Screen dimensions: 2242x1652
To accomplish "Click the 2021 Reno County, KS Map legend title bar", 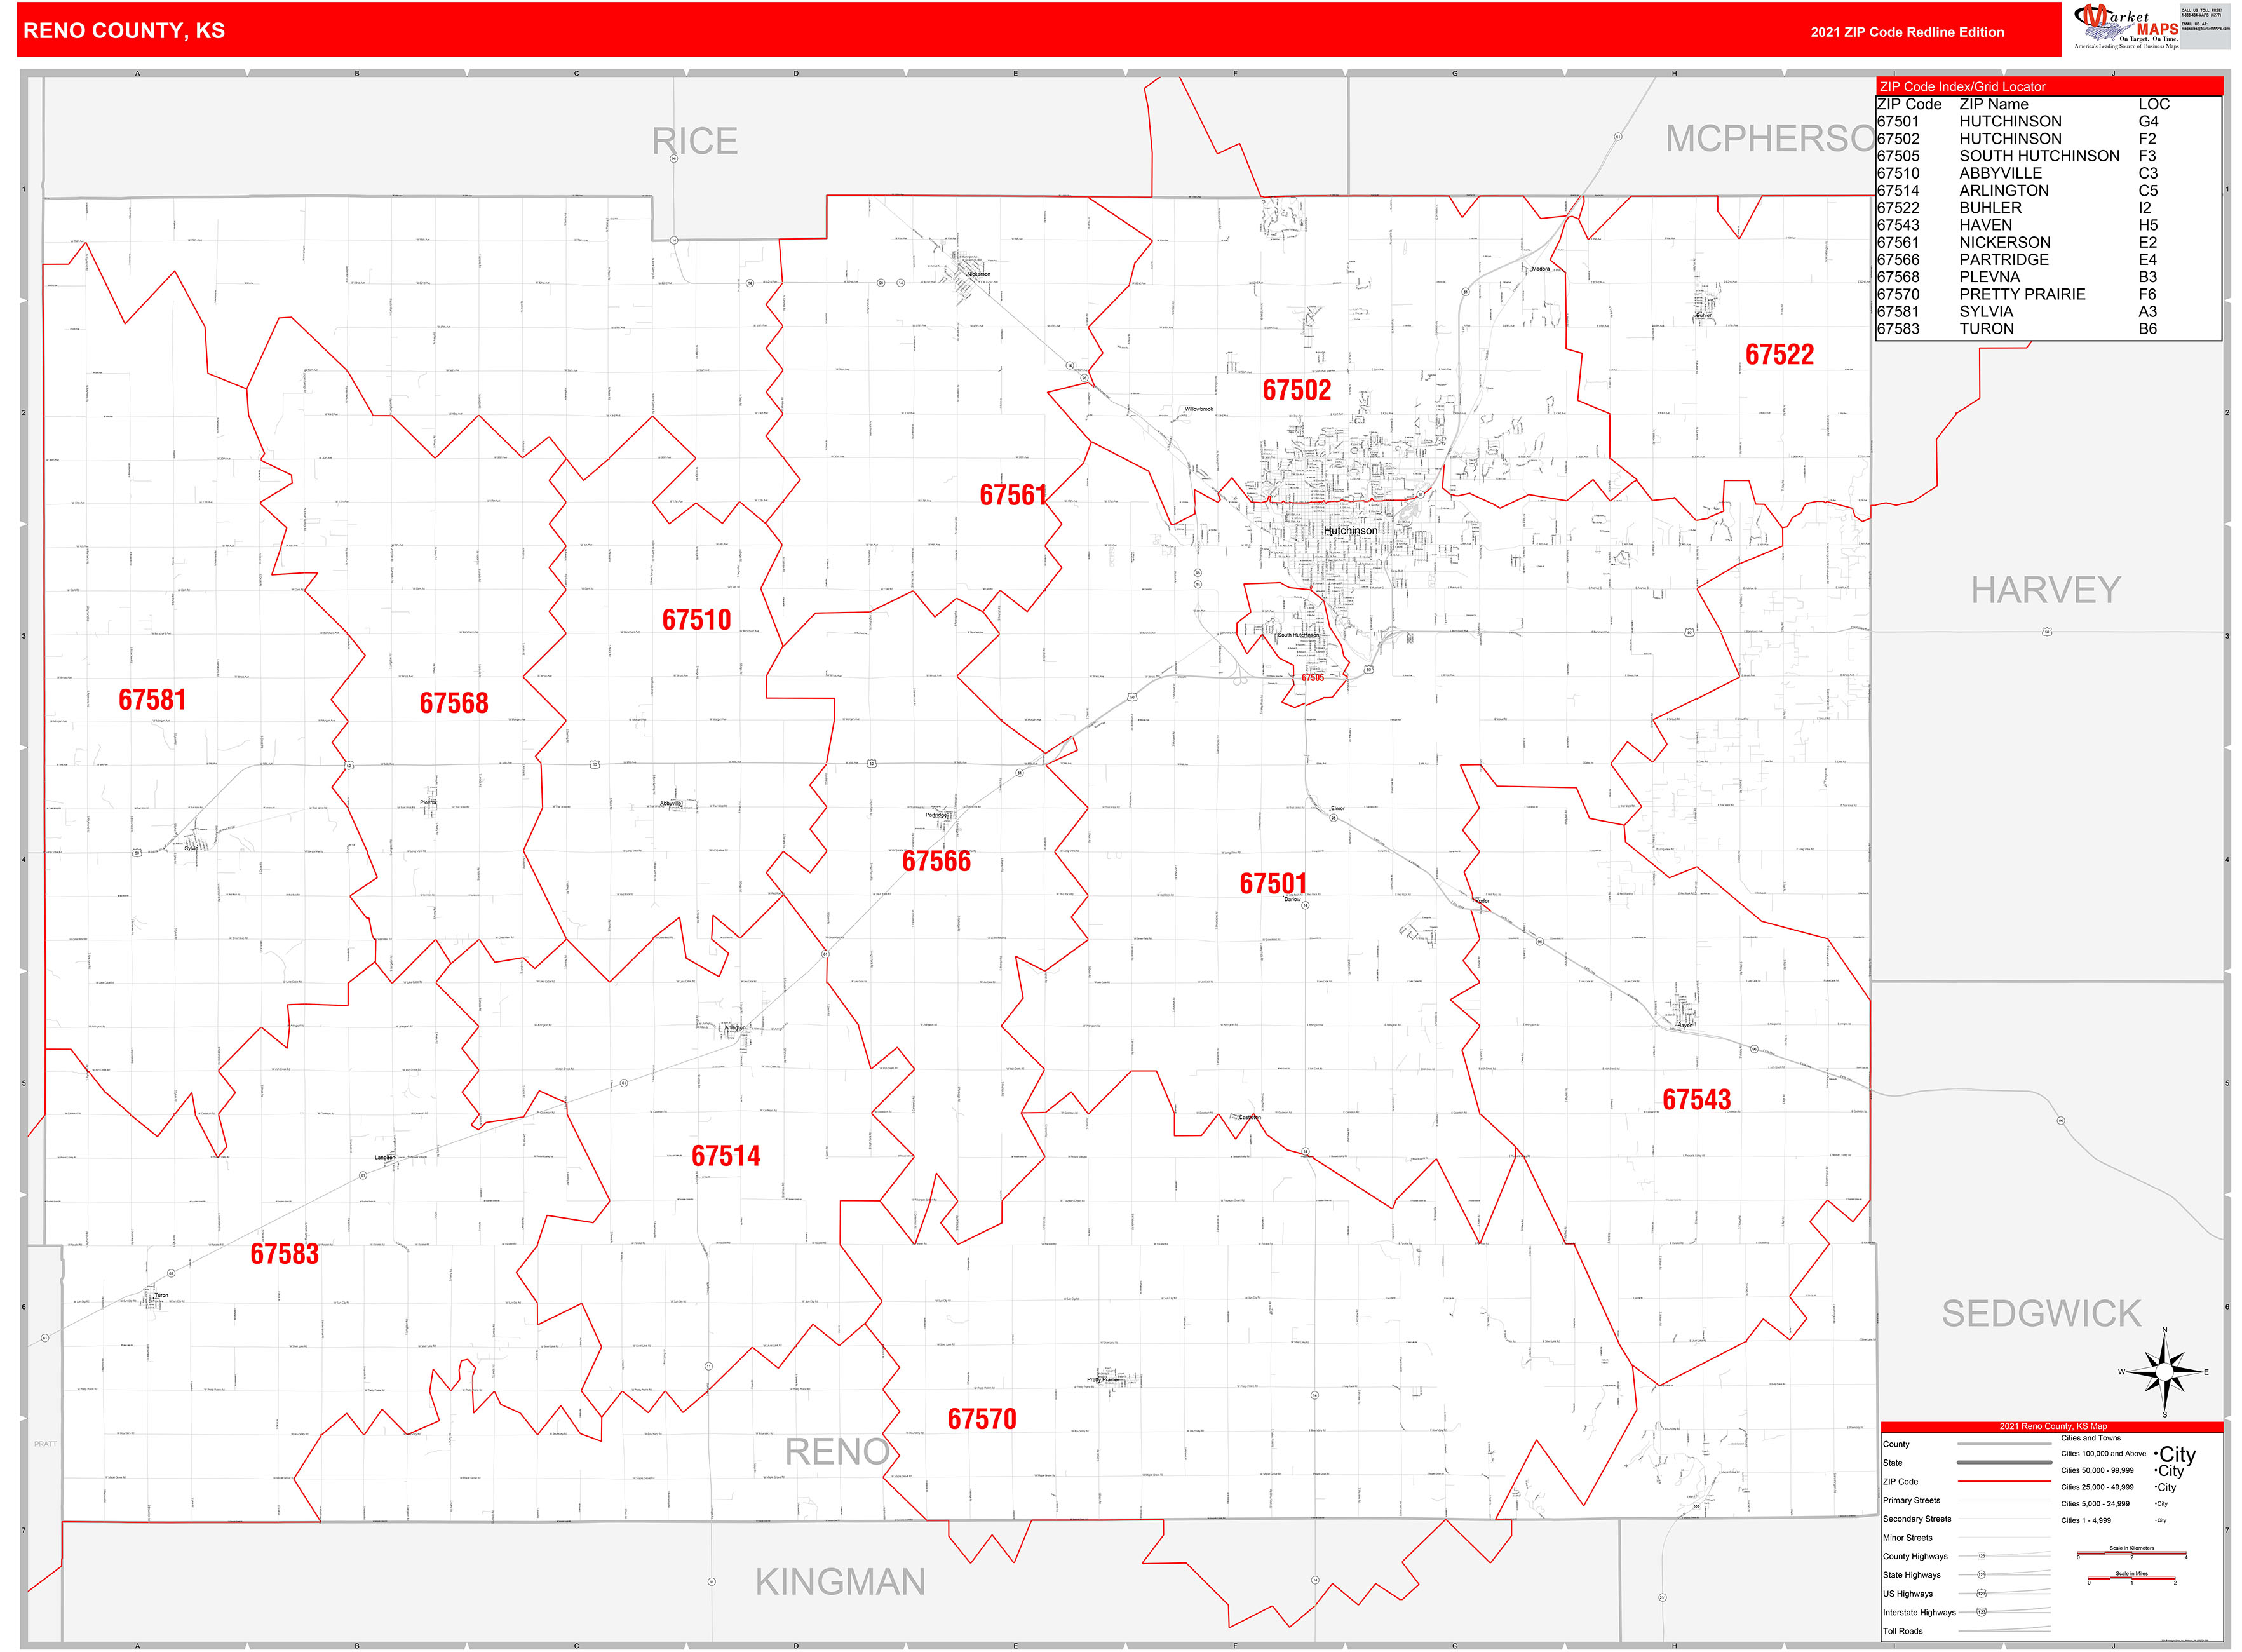I will pyautogui.click(x=2053, y=1427).
